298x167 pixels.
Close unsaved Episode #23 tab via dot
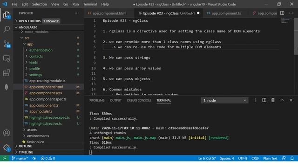(x=198, y=13)
